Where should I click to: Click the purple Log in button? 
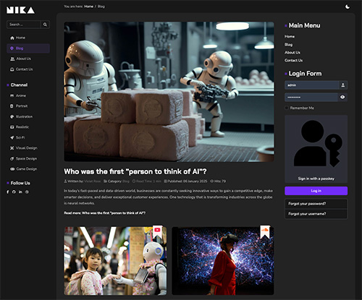(x=316, y=191)
